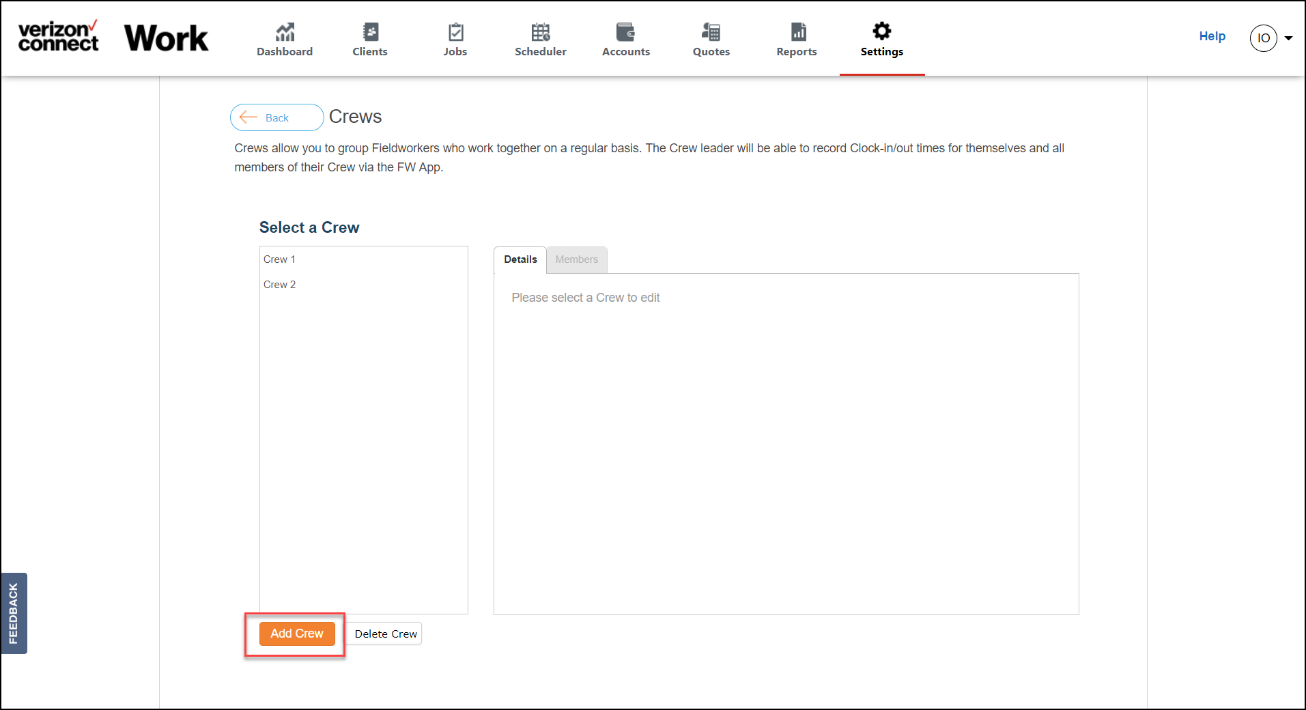Image resolution: width=1306 pixels, height=710 pixels.
Task: Open the Dashboard chart icon
Action: coord(285,31)
